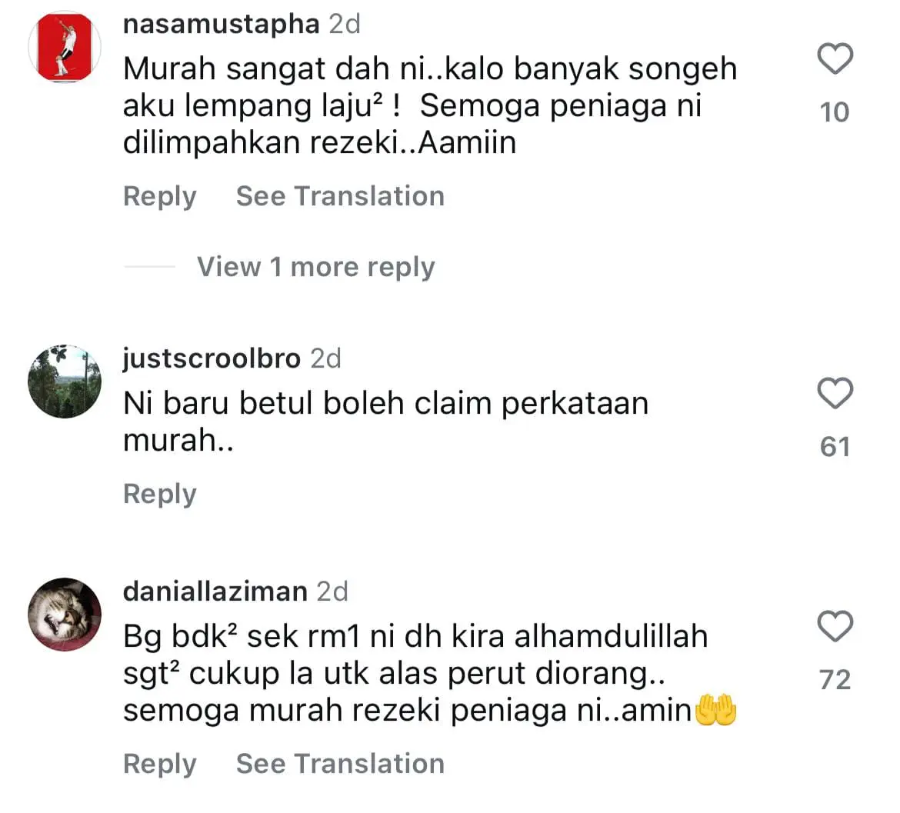Screen dimensions: 900x813
Task: Open justscroolbro's profile picture
Action: pos(65,382)
